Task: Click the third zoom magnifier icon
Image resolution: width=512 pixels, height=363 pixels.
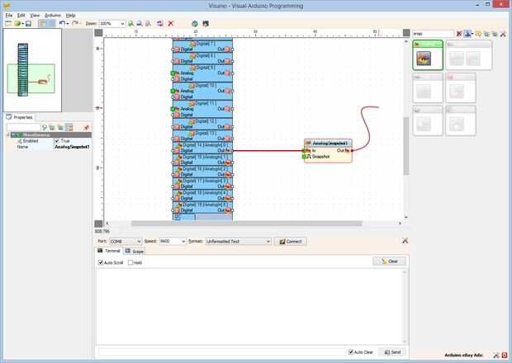Action: (x=148, y=23)
